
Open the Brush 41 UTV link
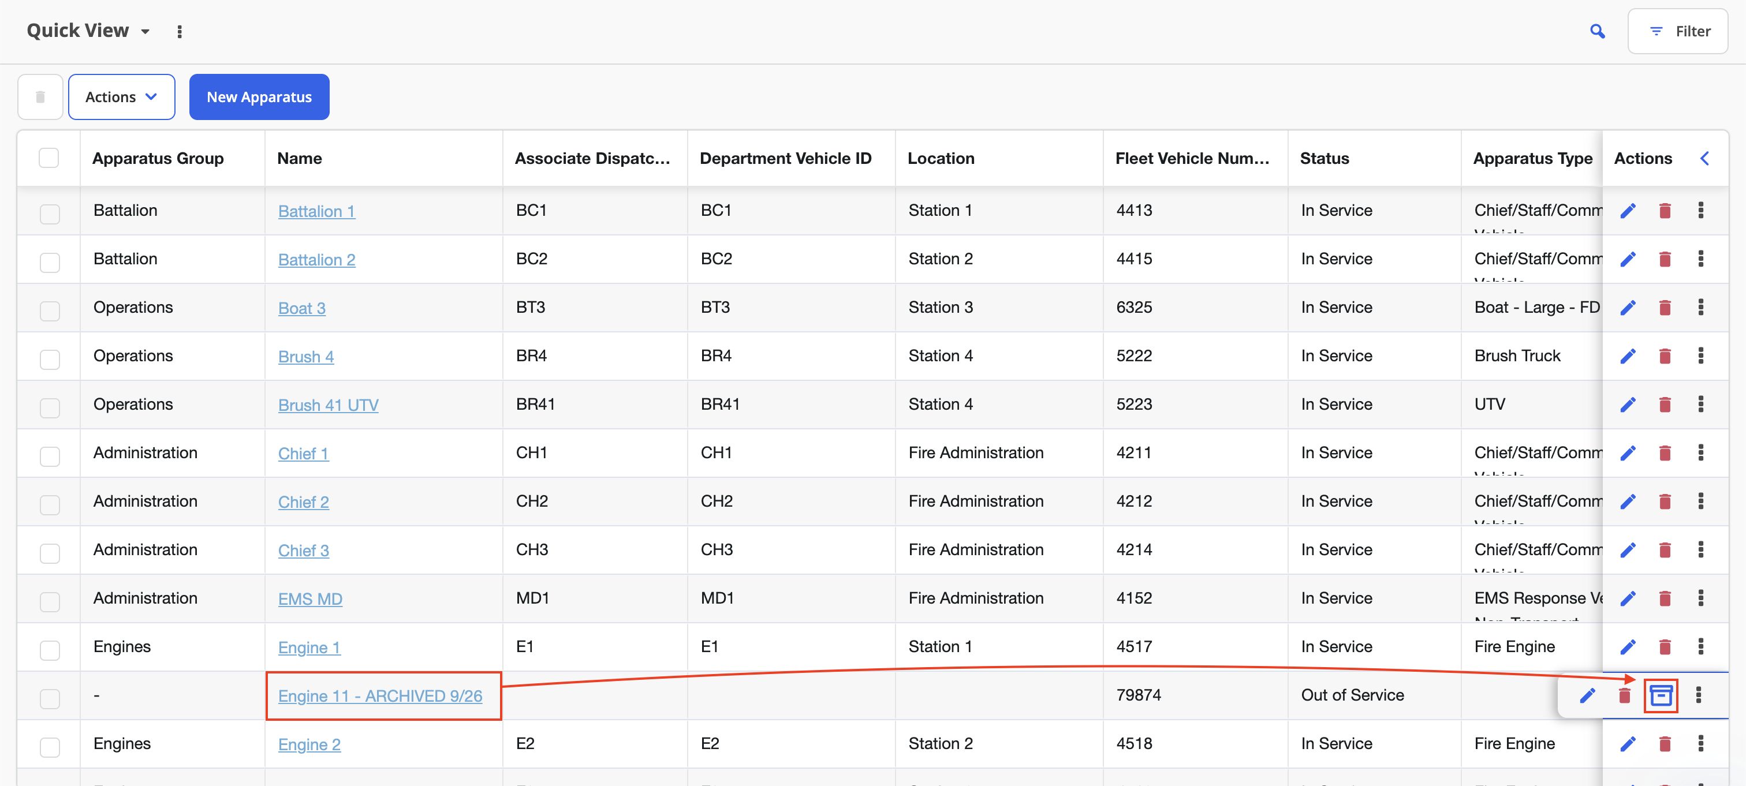pyautogui.click(x=328, y=405)
